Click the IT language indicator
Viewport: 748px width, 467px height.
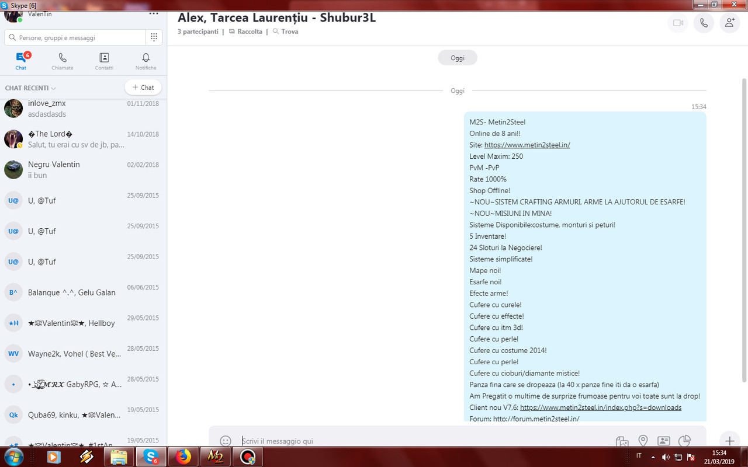[639, 455]
